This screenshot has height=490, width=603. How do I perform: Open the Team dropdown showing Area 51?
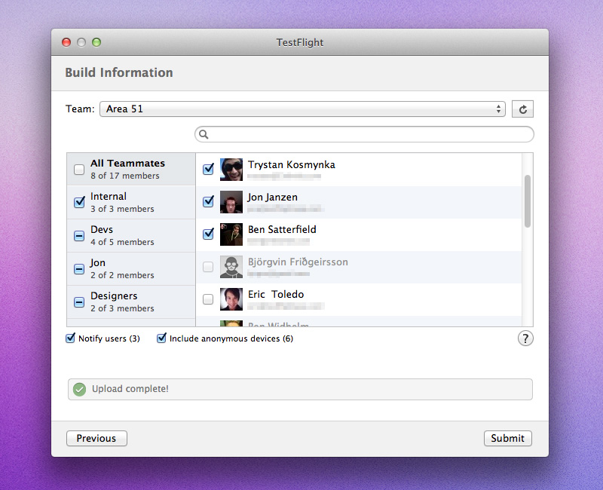pos(303,109)
